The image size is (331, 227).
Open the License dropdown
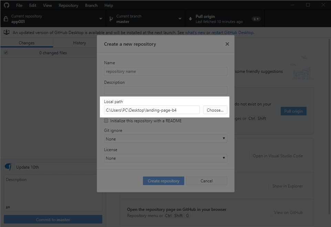tap(165, 158)
